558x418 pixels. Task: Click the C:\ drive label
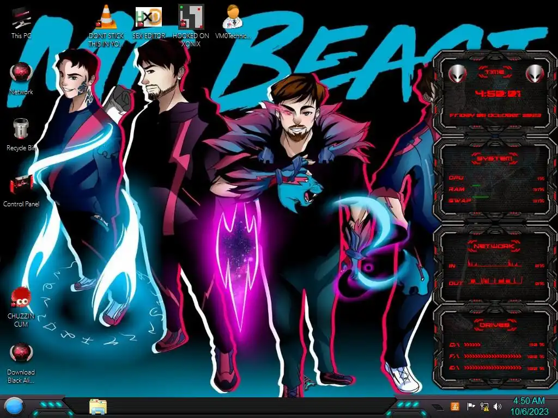[x=454, y=345]
